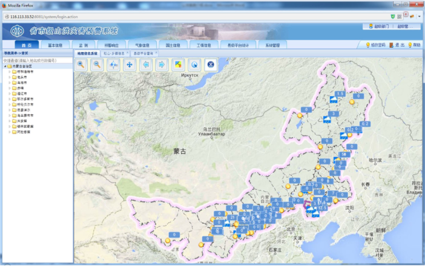Open the 基本信息 main menu tab
425x266 pixels.
click(x=55, y=45)
